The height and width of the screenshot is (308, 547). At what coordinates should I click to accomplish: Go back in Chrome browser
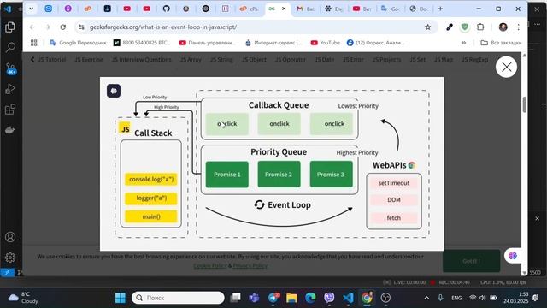32,27
